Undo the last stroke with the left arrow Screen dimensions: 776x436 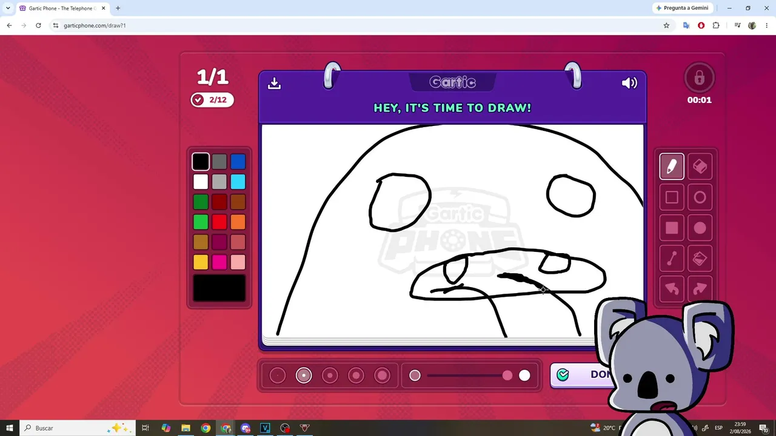(x=672, y=289)
